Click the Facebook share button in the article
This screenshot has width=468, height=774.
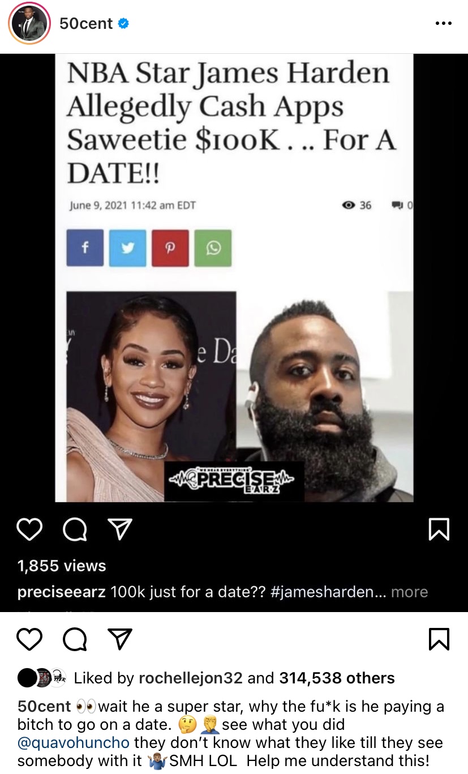[x=85, y=248]
